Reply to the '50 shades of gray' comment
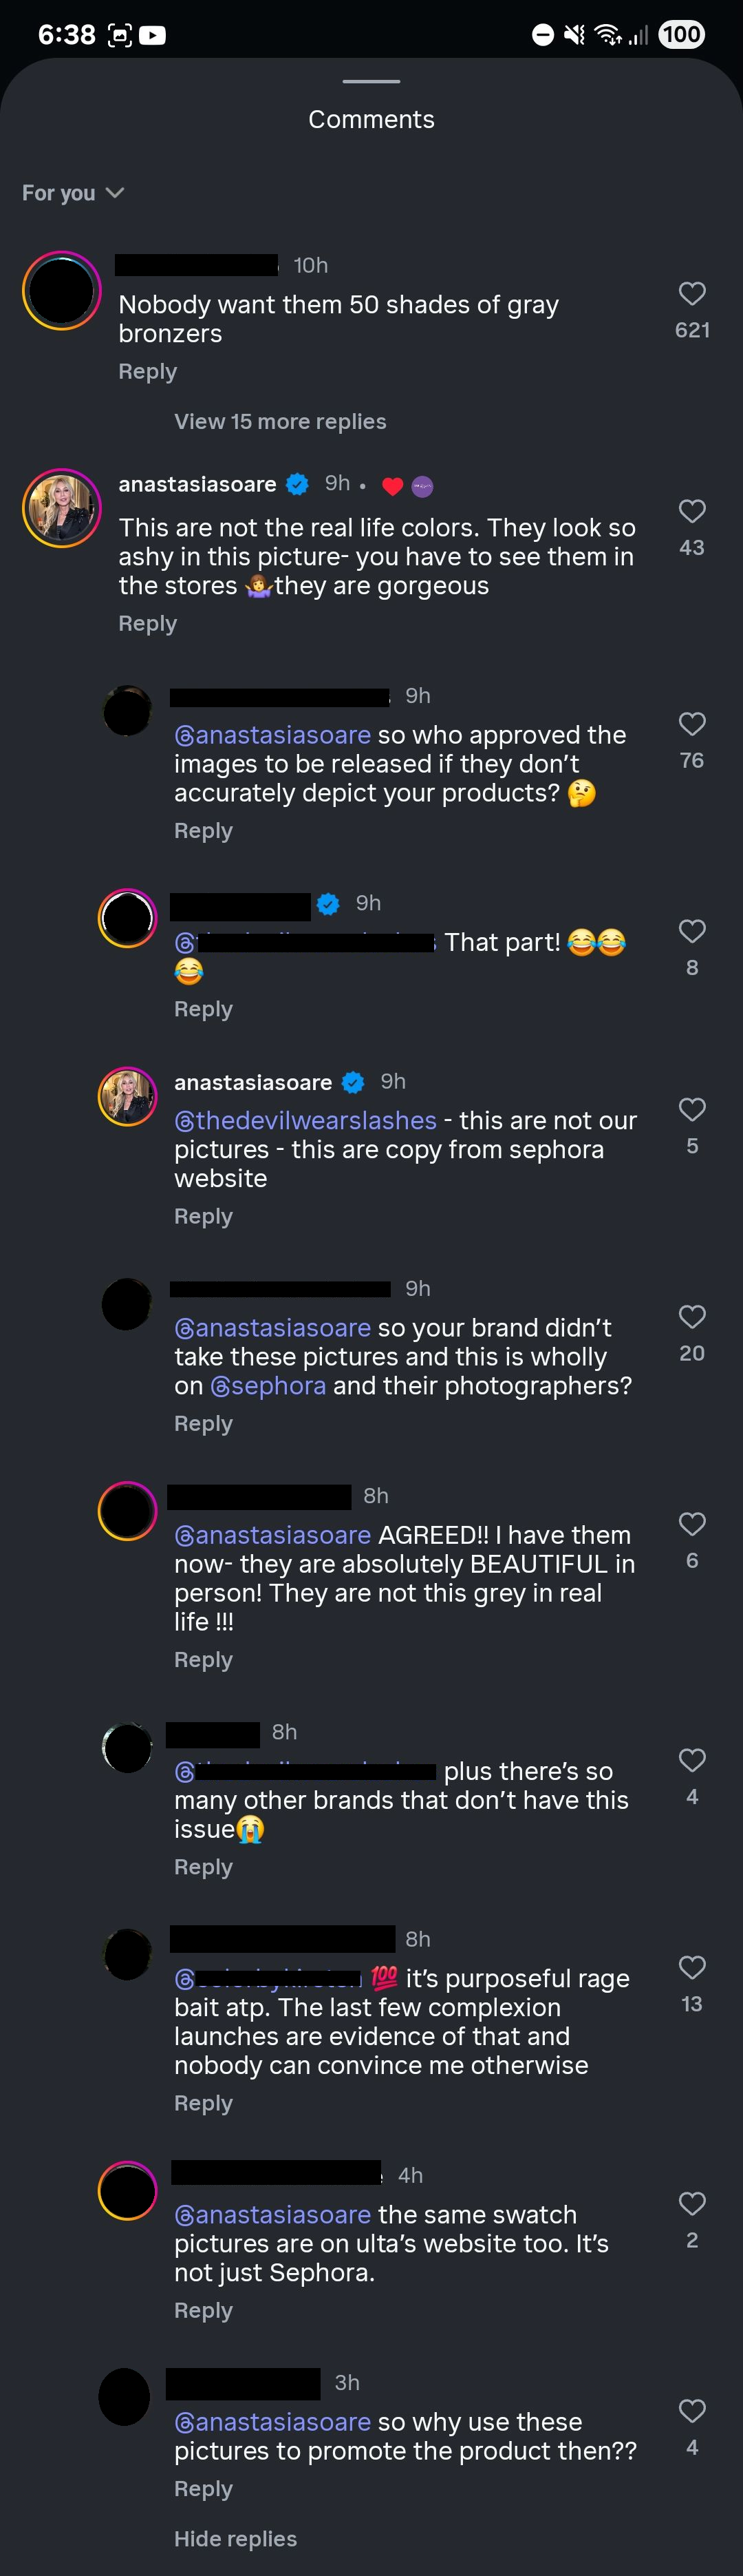743x2576 pixels. pos(148,372)
